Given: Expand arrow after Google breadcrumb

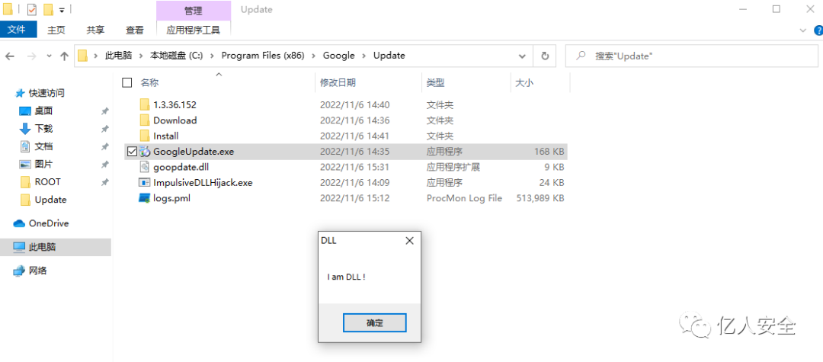Looking at the screenshot, I should click(363, 56).
